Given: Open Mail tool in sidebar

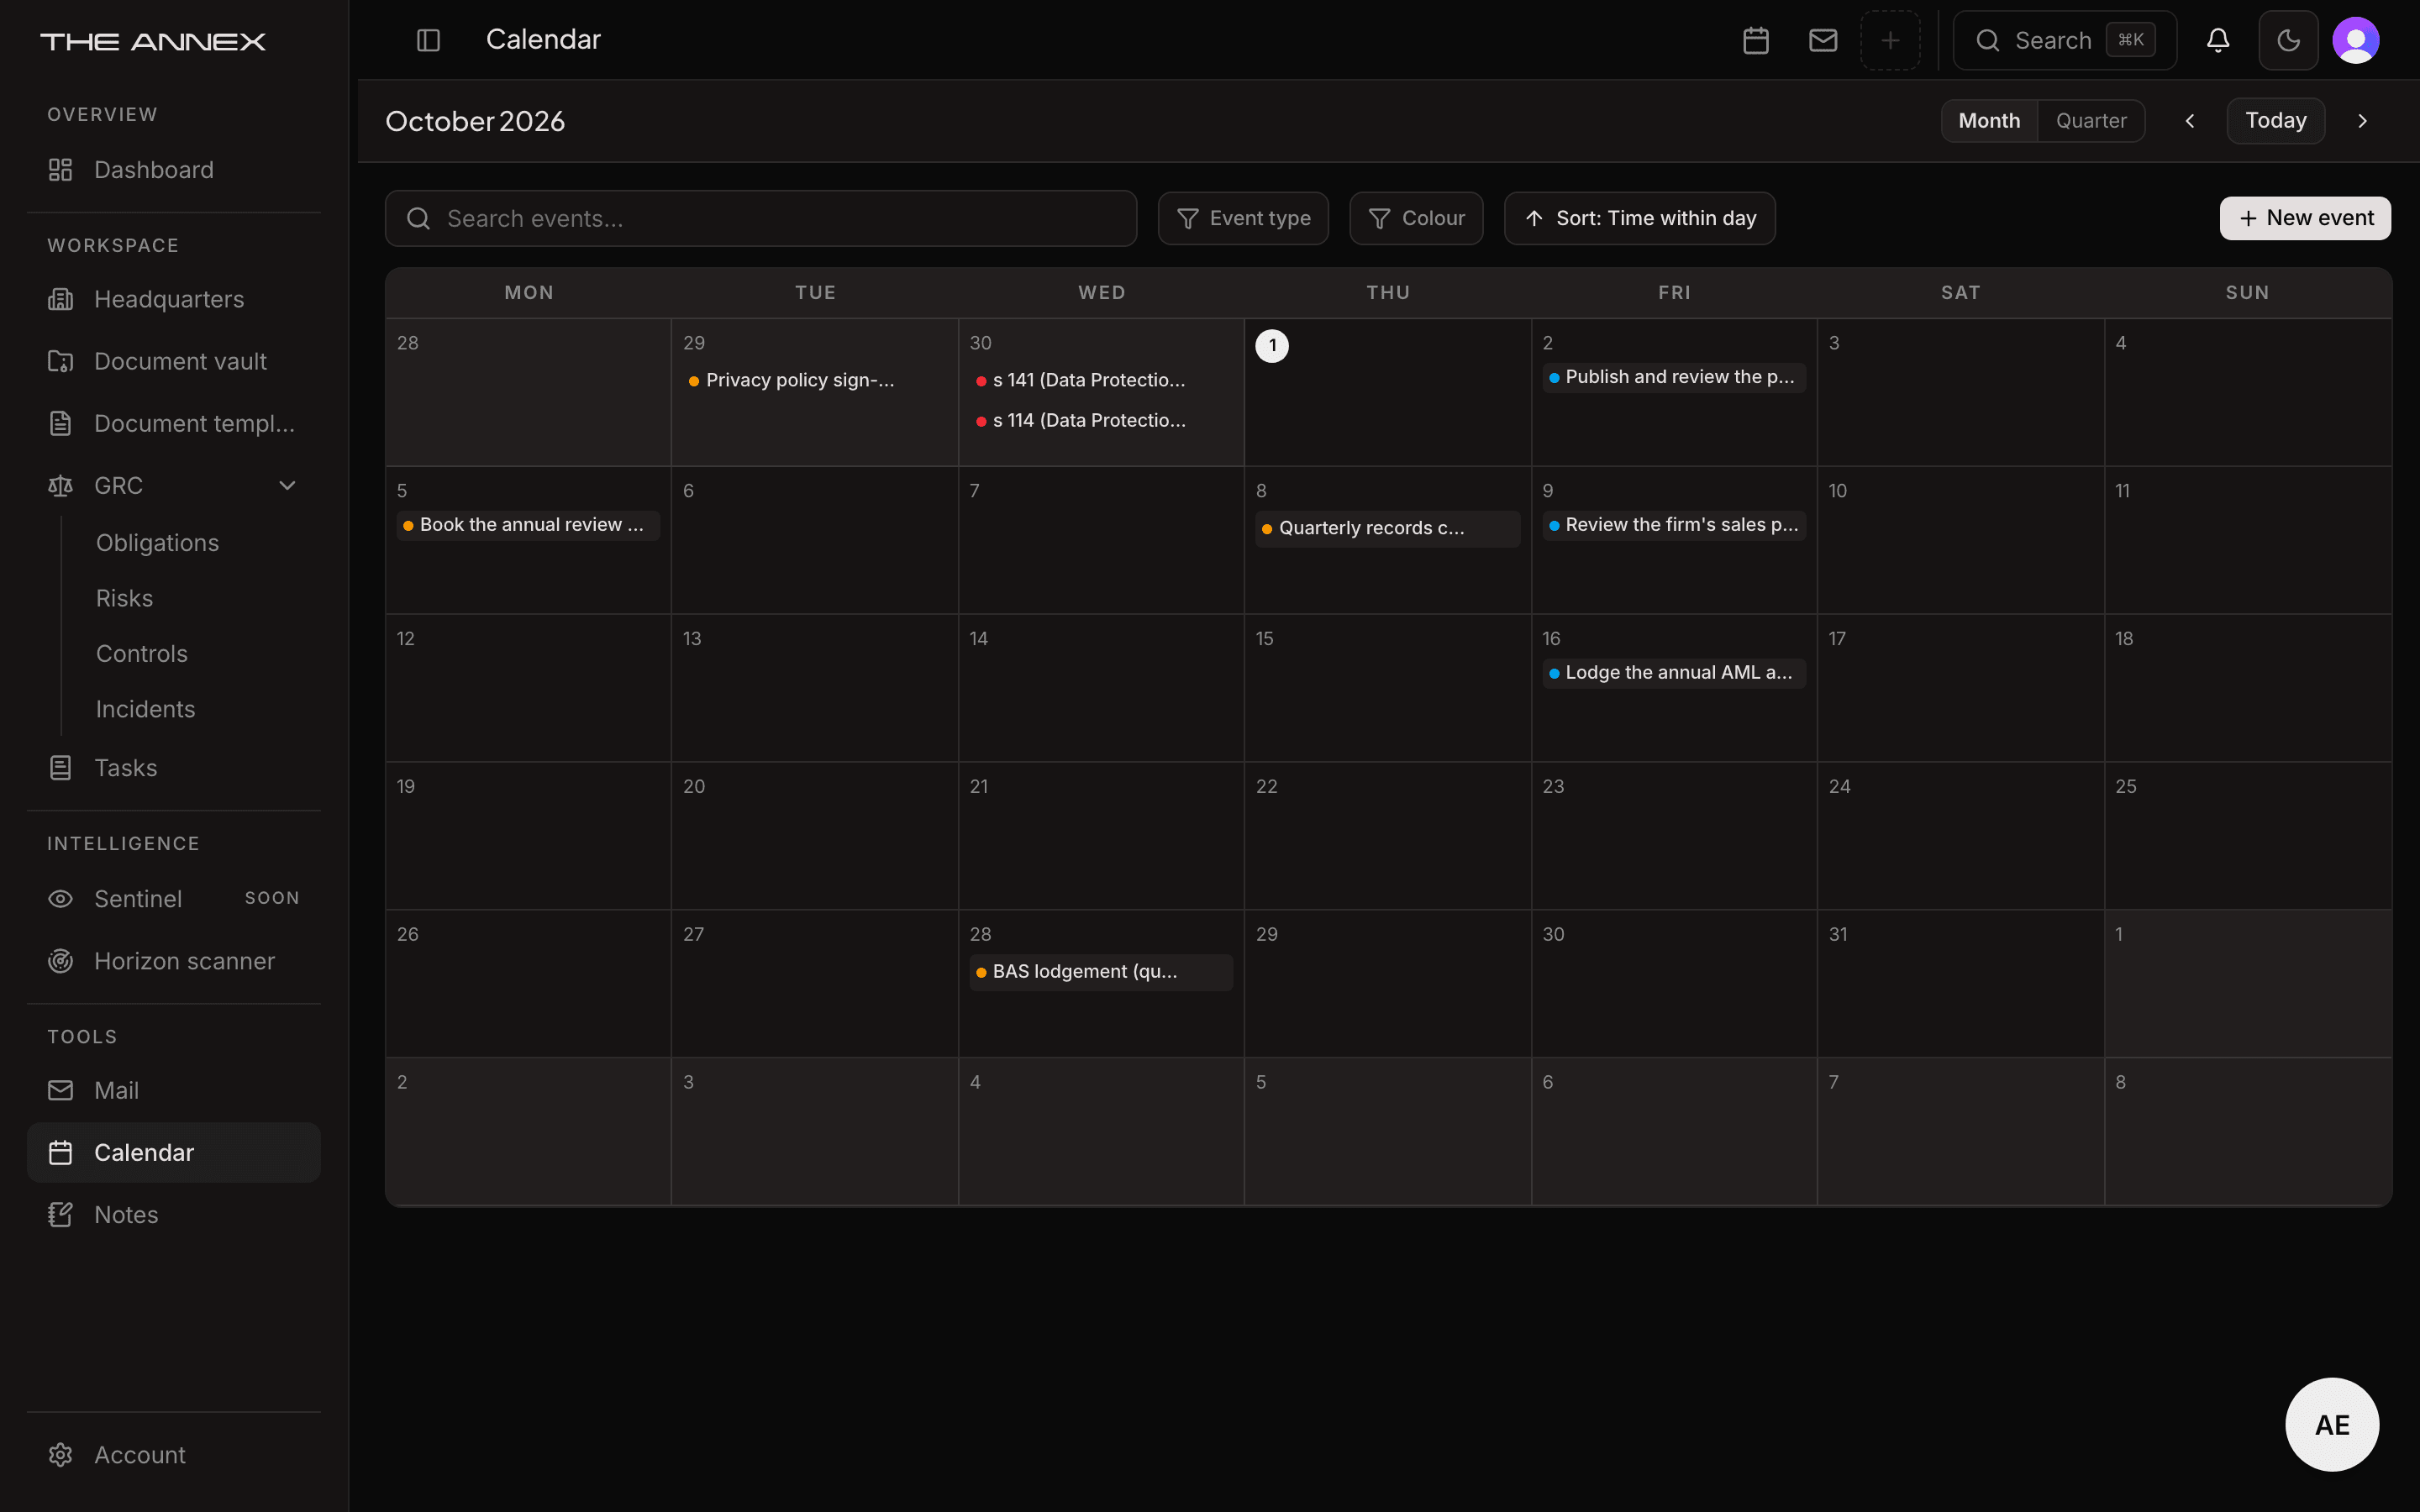Looking at the screenshot, I should click(x=173, y=1091).
